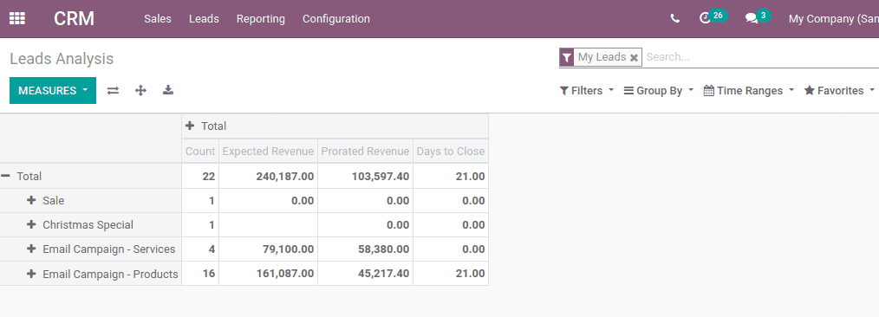Click Days to Close 21.00 in Products row
Screen dimensions: 879x317
coord(451,274)
